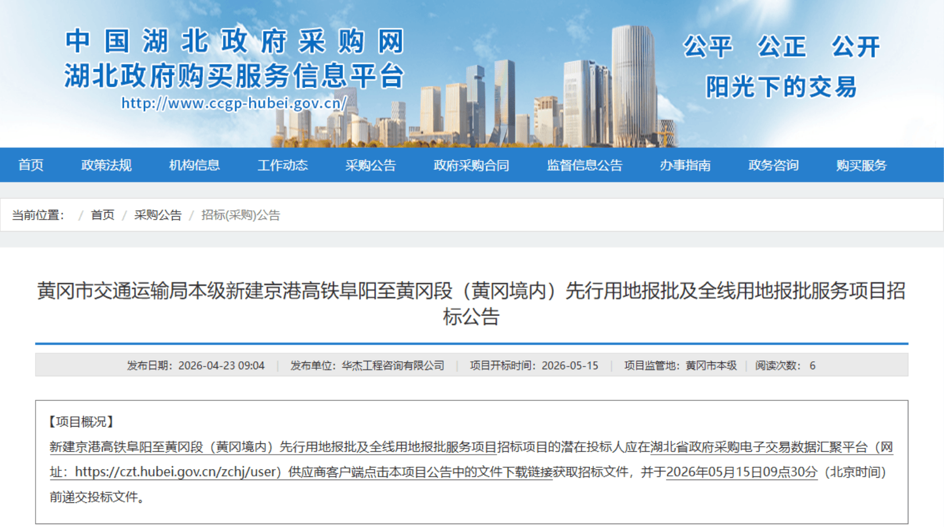
Task: Click the ccgp-hubei.gov.cn URL in the banner
Action: (234, 103)
